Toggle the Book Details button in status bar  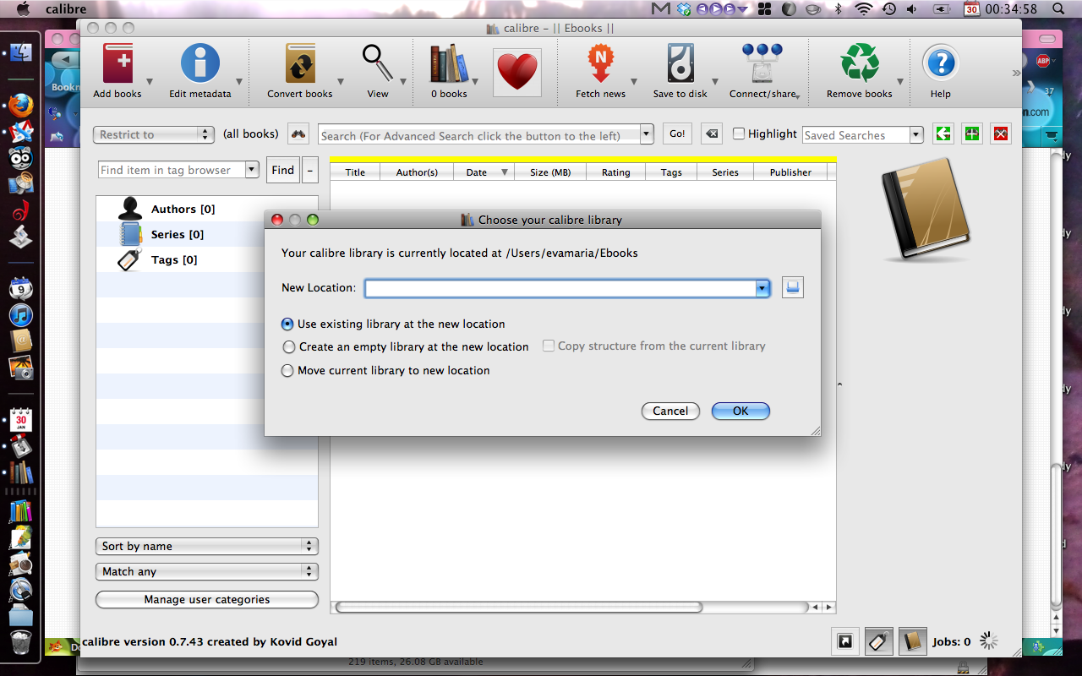(x=913, y=641)
